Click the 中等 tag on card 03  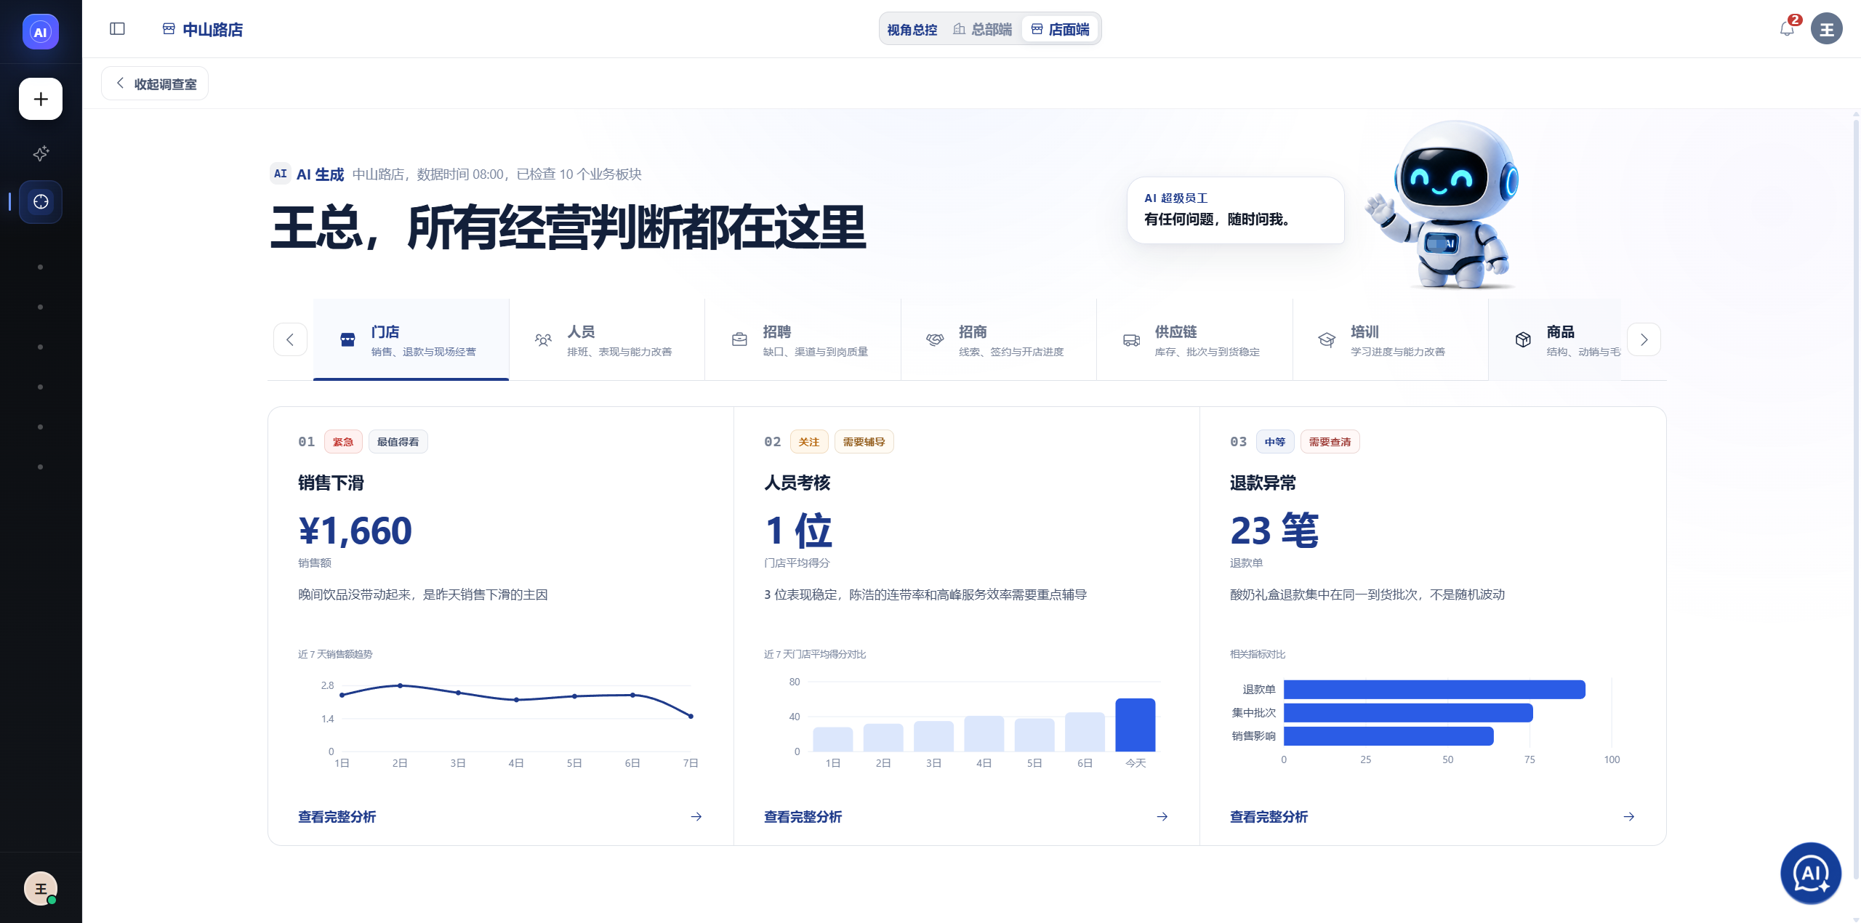point(1275,442)
